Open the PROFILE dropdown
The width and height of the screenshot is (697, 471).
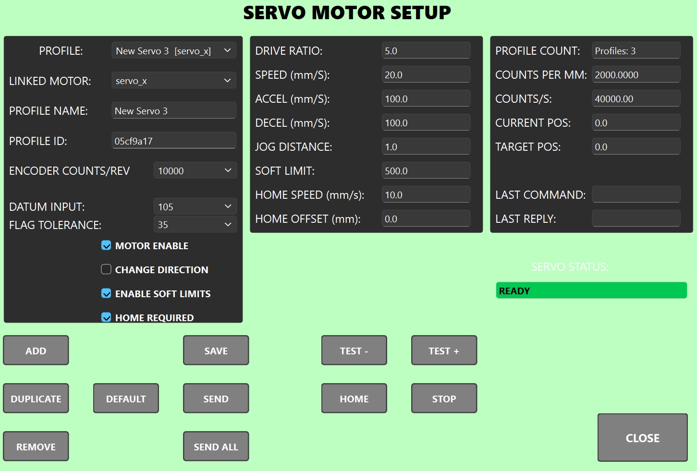click(x=174, y=50)
